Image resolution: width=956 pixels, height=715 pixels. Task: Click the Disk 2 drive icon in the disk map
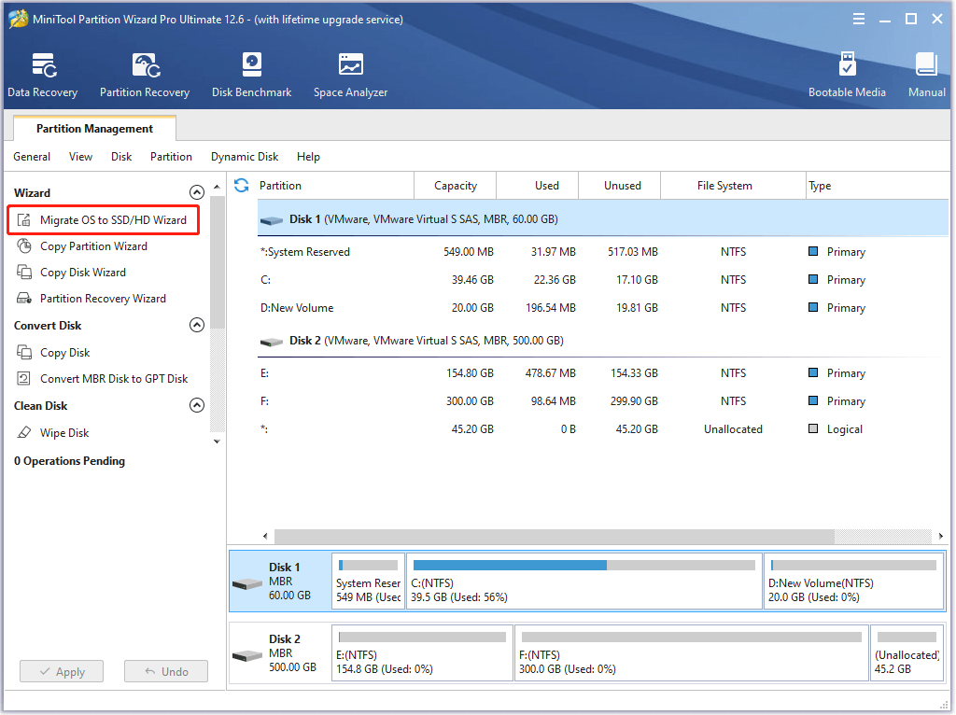247,655
